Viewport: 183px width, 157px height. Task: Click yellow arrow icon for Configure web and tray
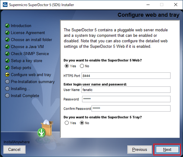(7, 75)
